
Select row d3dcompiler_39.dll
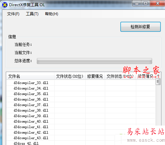(x=81, y=116)
